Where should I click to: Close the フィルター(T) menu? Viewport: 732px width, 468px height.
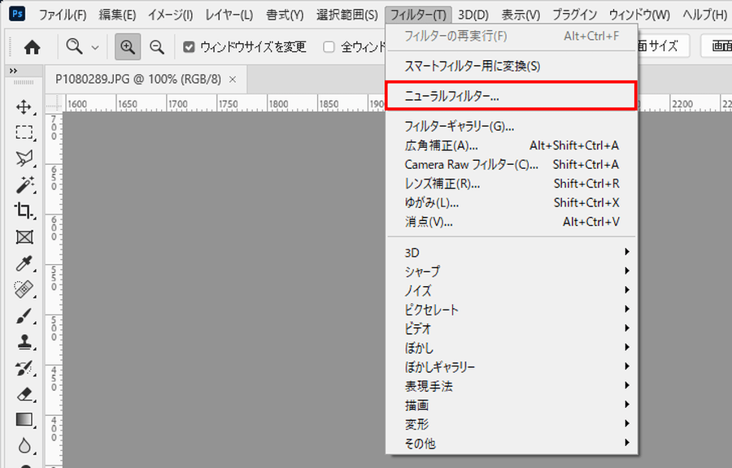[x=418, y=15]
